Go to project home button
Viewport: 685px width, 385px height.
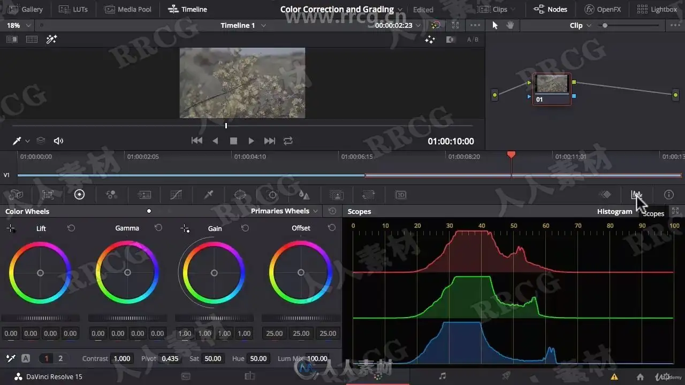[x=640, y=376]
